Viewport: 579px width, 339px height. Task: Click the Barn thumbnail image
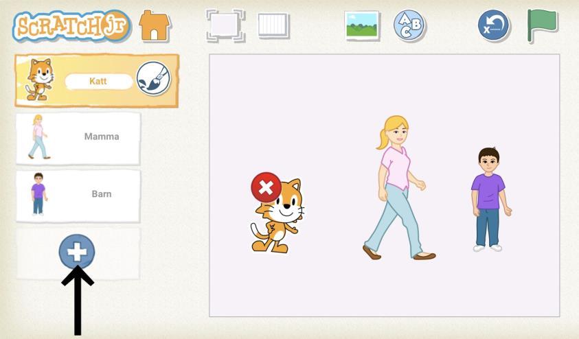click(x=38, y=194)
